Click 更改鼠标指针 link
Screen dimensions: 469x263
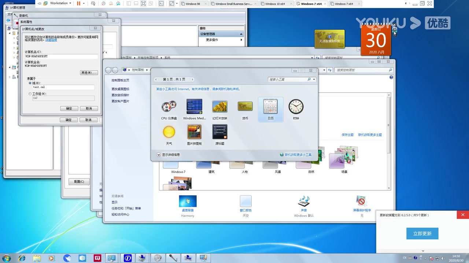point(121,95)
